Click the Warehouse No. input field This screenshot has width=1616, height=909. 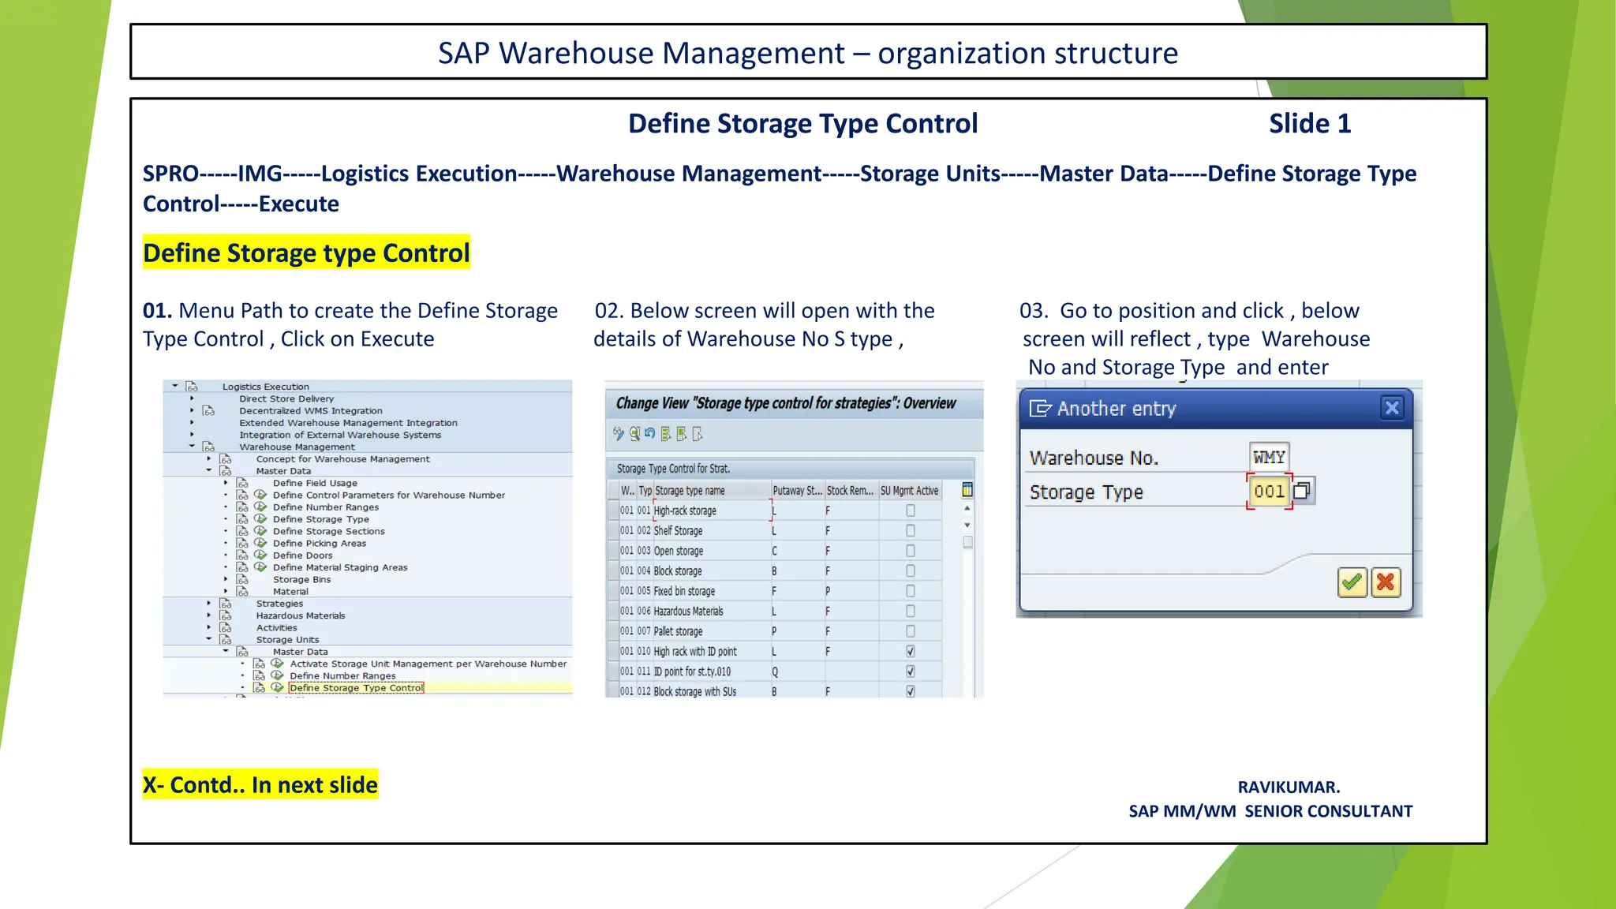pyautogui.click(x=1270, y=457)
